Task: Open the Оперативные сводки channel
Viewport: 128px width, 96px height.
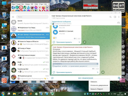Action: pos(30,57)
